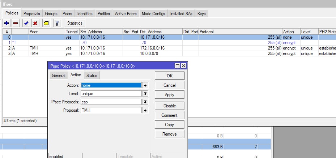Open the Groups tab
Screen dimensions: 336x158
[51, 14]
